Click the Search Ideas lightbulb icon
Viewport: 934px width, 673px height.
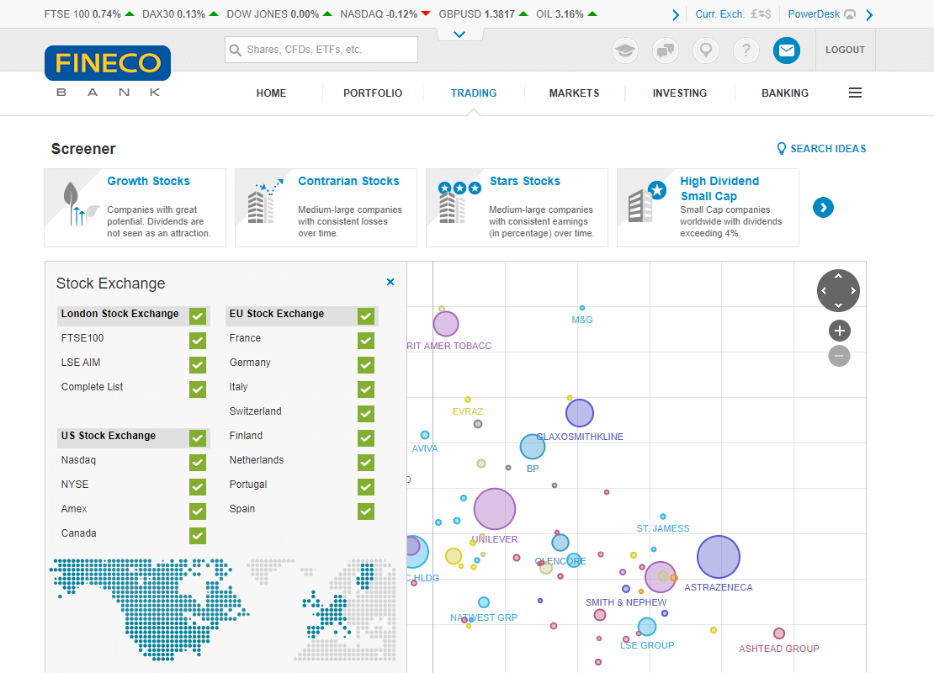782,148
